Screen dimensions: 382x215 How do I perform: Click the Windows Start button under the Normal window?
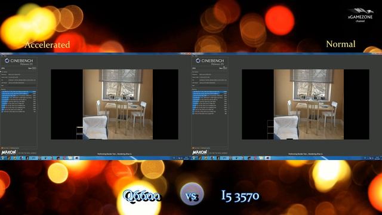pyautogui.click(x=193, y=158)
